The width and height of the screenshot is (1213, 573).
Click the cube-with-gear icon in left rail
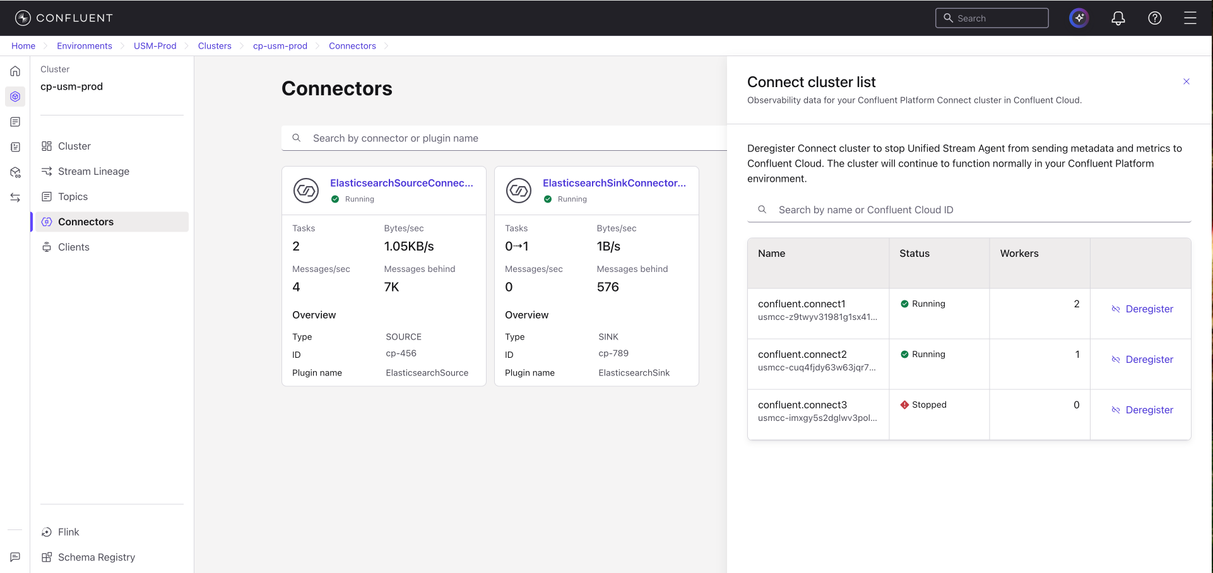pyautogui.click(x=15, y=172)
